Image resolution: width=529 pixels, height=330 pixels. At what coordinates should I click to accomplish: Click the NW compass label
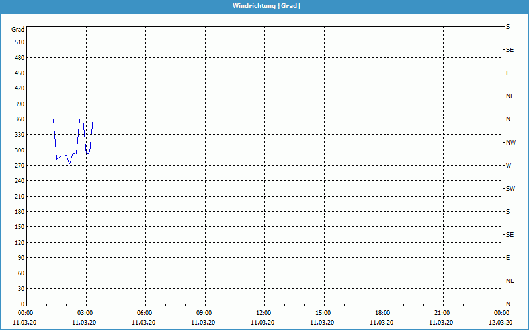510,143
